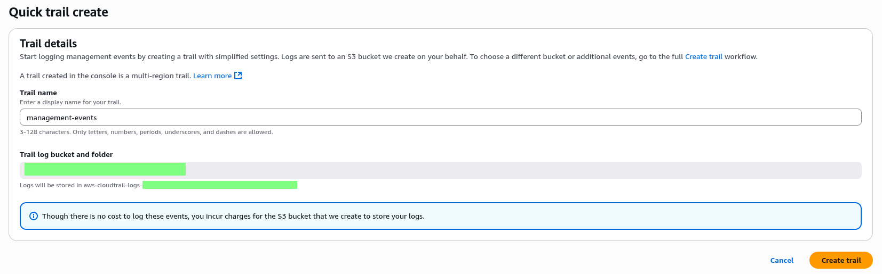Follow the Learn more link

point(212,76)
